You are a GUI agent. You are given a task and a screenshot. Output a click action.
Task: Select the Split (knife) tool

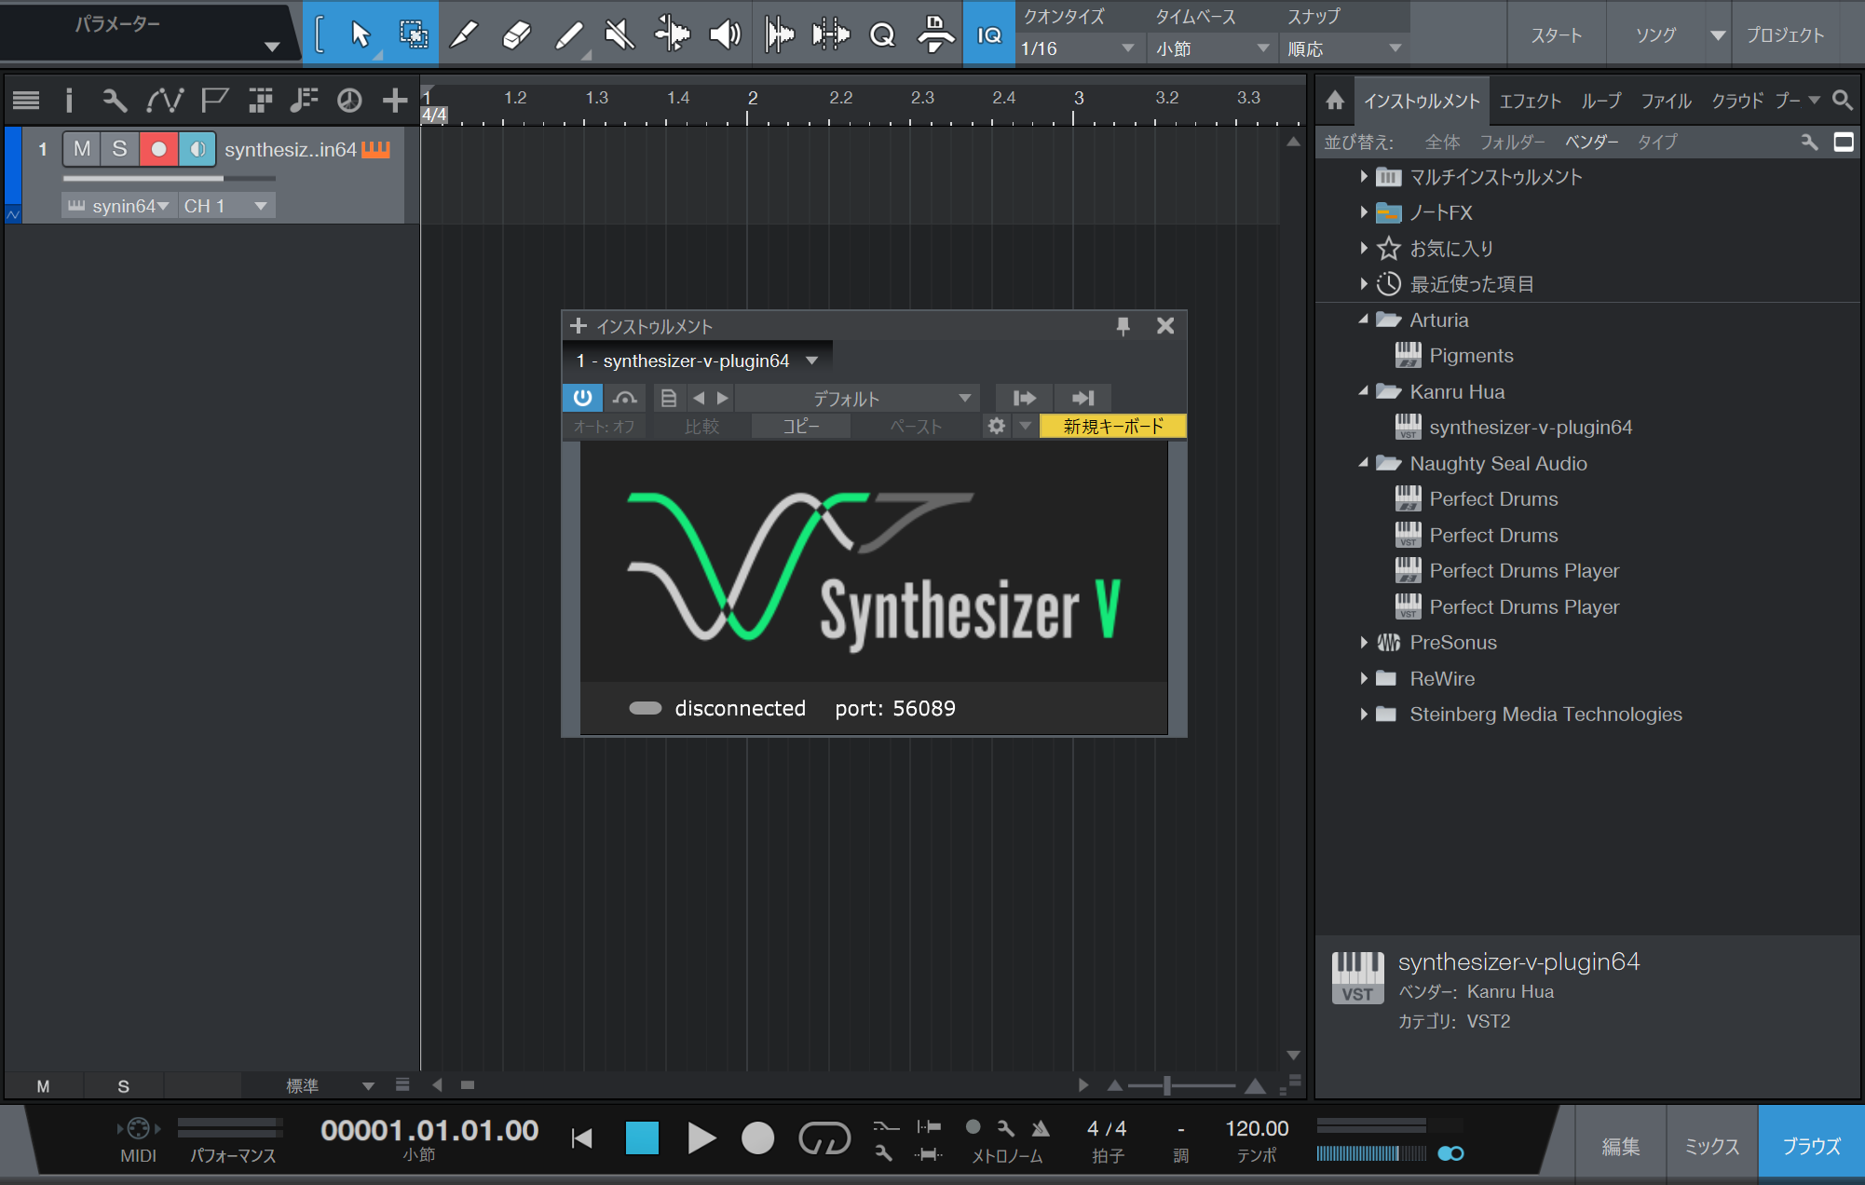pos(464,34)
